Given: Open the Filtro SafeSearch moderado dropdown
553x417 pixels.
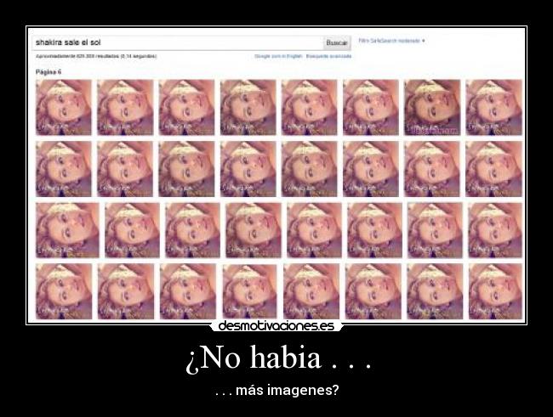Looking at the screenshot, I should [391, 41].
